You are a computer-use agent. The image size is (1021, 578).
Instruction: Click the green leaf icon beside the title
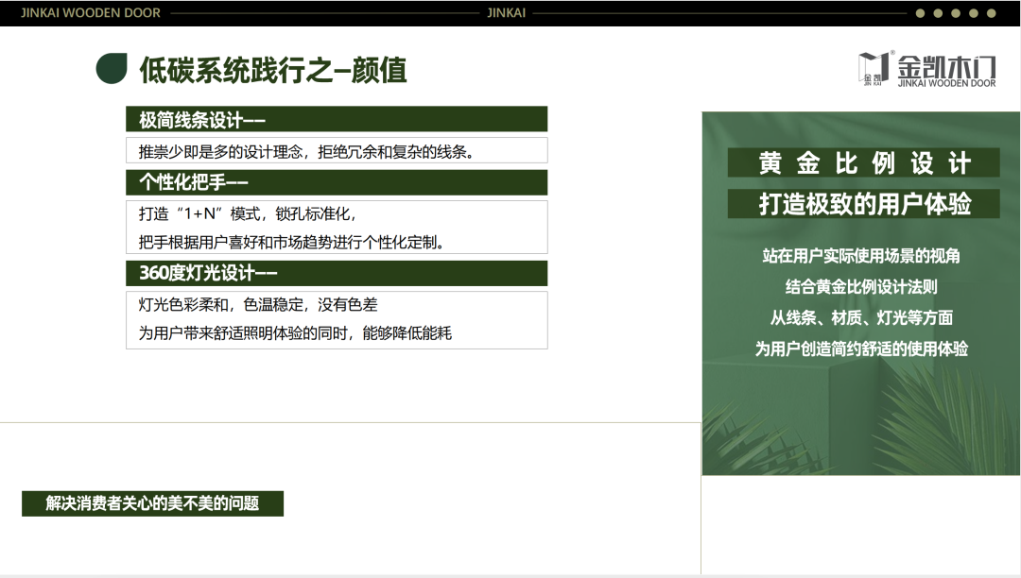112,68
